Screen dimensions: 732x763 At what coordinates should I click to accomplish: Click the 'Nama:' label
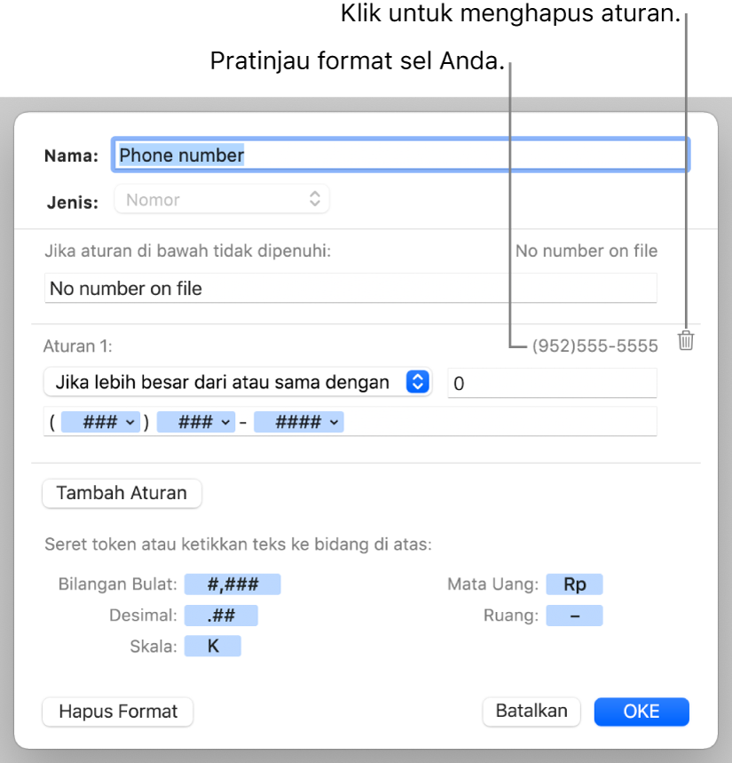pos(72,155)
